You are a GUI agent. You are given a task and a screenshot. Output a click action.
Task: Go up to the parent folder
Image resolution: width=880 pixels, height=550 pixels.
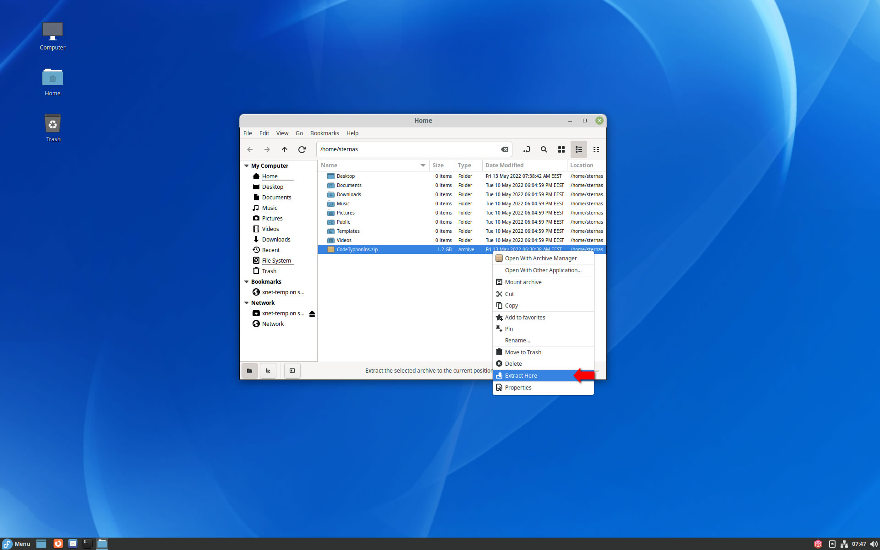284,149
